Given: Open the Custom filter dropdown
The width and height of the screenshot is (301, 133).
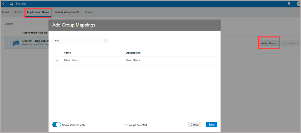Looking at the screenshot, I should [25, 24].
